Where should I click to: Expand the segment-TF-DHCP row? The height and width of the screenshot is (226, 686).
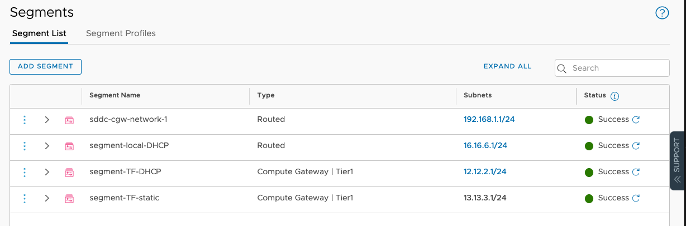coord(47,172)
